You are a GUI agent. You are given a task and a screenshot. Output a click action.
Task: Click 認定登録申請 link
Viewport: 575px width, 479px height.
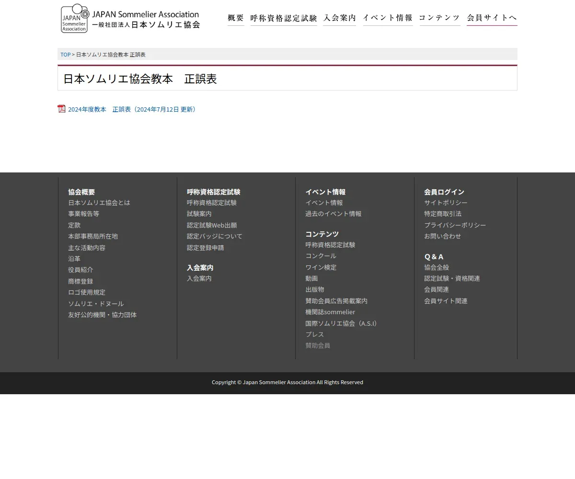point(205,248)
